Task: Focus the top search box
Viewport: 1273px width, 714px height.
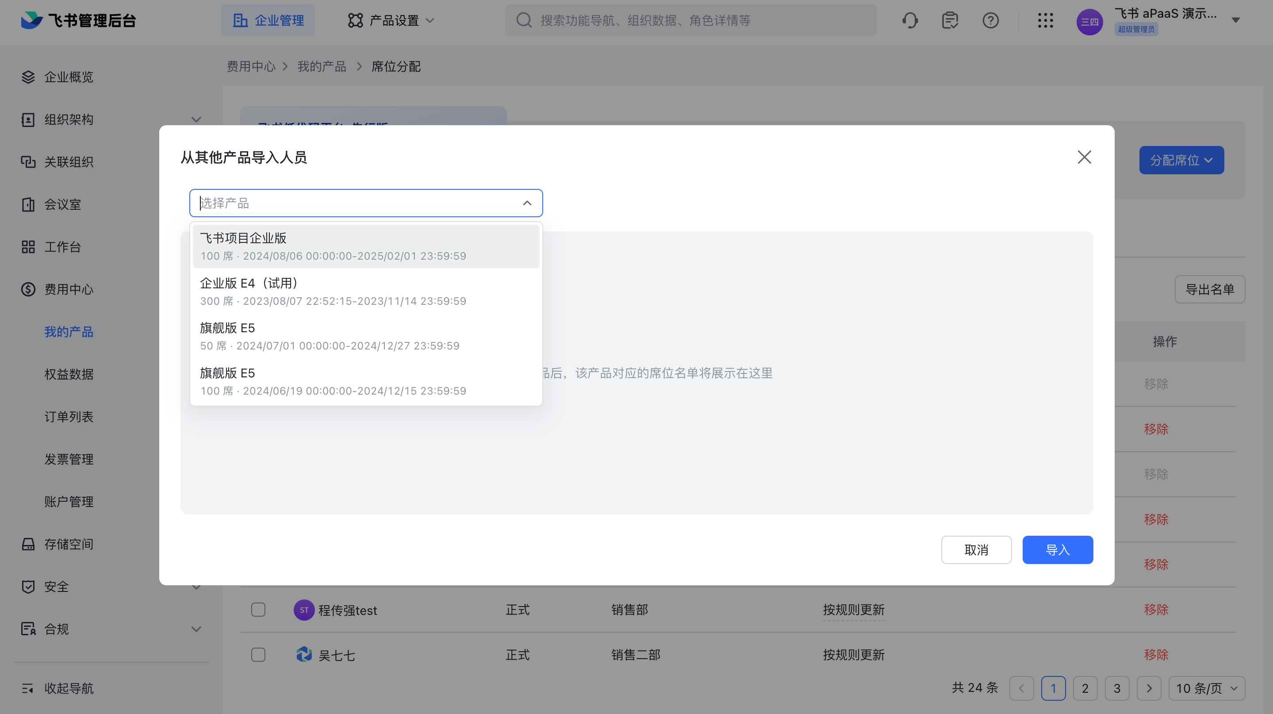Action: tap(690, 20)
